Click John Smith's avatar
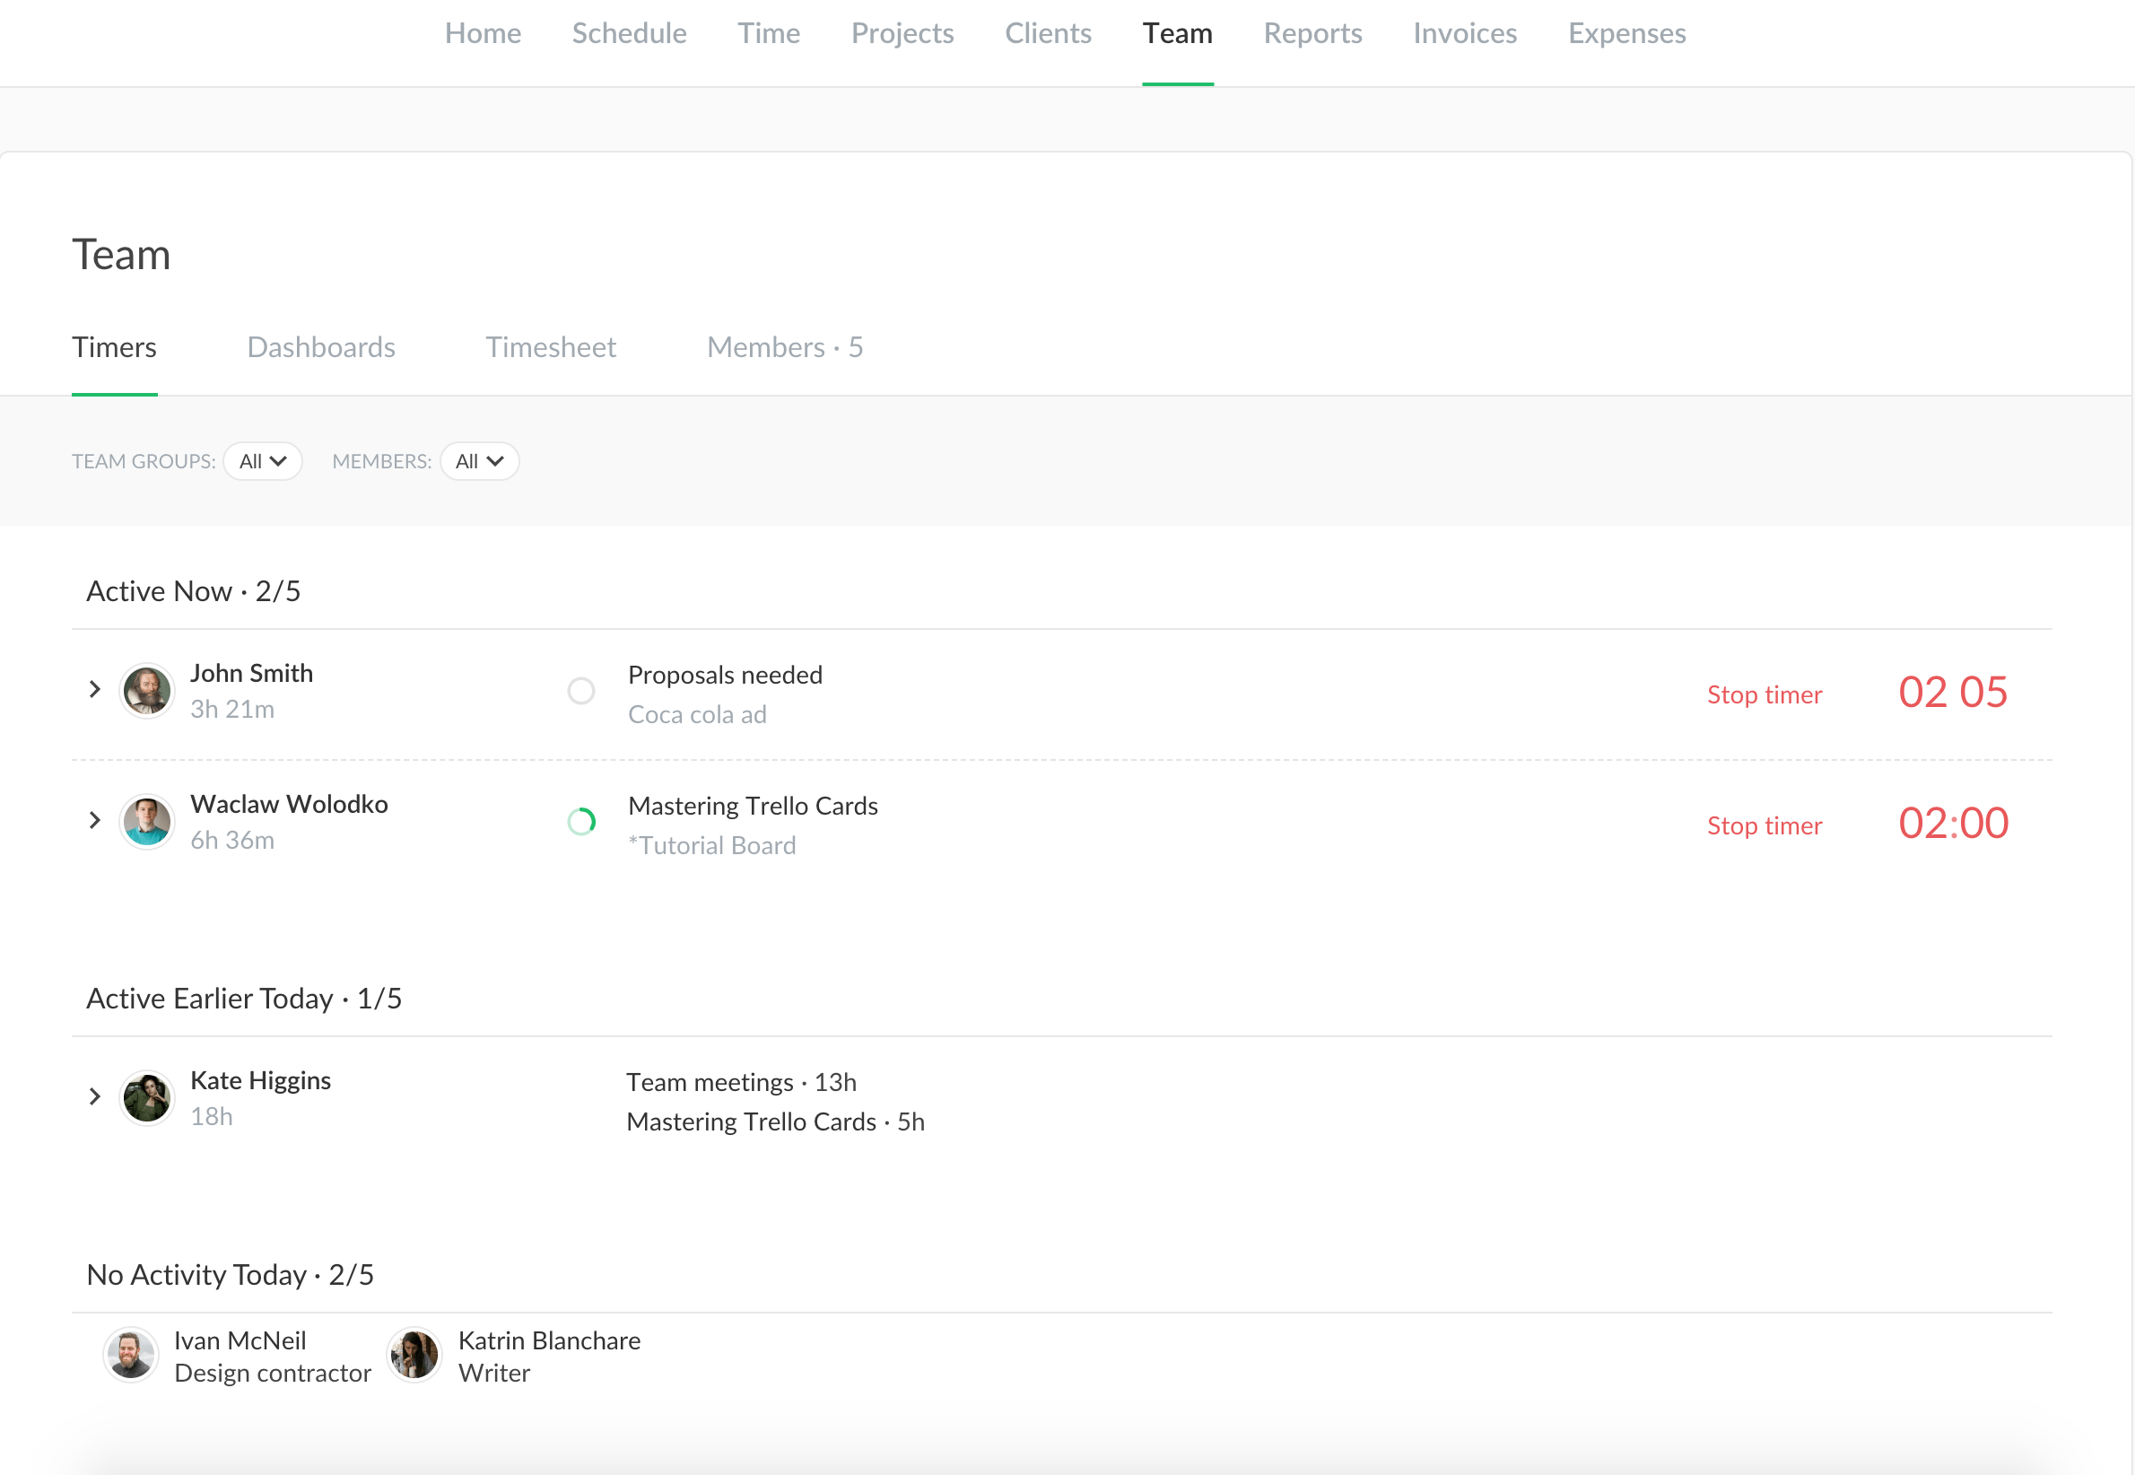This screenshot has width=2135, height=1475. (x=147, y=690)
